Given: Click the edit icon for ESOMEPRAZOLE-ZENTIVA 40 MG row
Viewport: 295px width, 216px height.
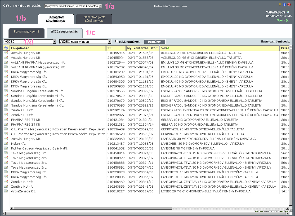Looking at the screenshot, I should [x=6, y=115].
